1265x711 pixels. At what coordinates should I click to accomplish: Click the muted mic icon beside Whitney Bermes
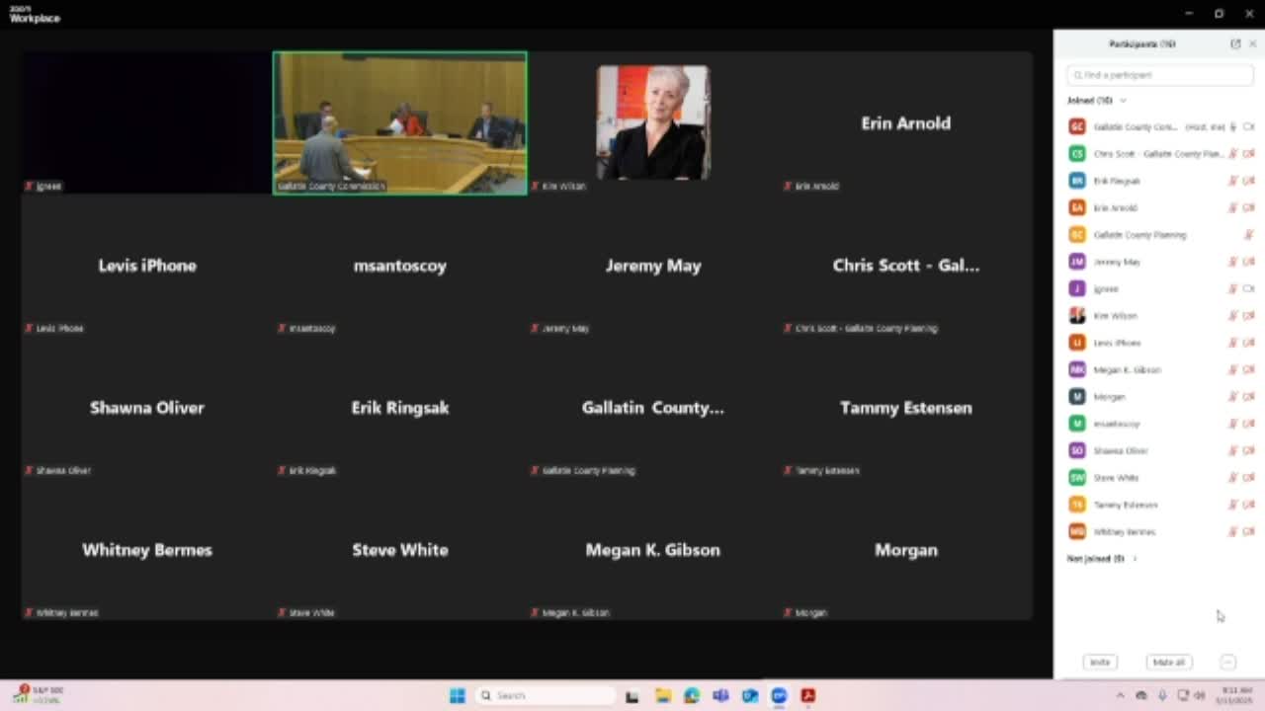pyautogui.click(x=1233, y=531)
